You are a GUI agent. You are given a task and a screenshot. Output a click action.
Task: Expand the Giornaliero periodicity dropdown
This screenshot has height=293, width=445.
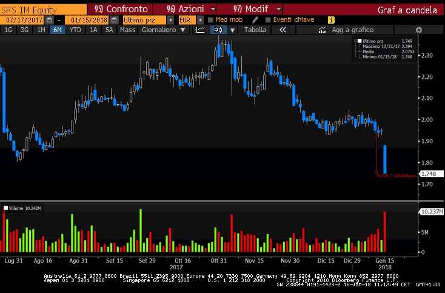[183, 30]
